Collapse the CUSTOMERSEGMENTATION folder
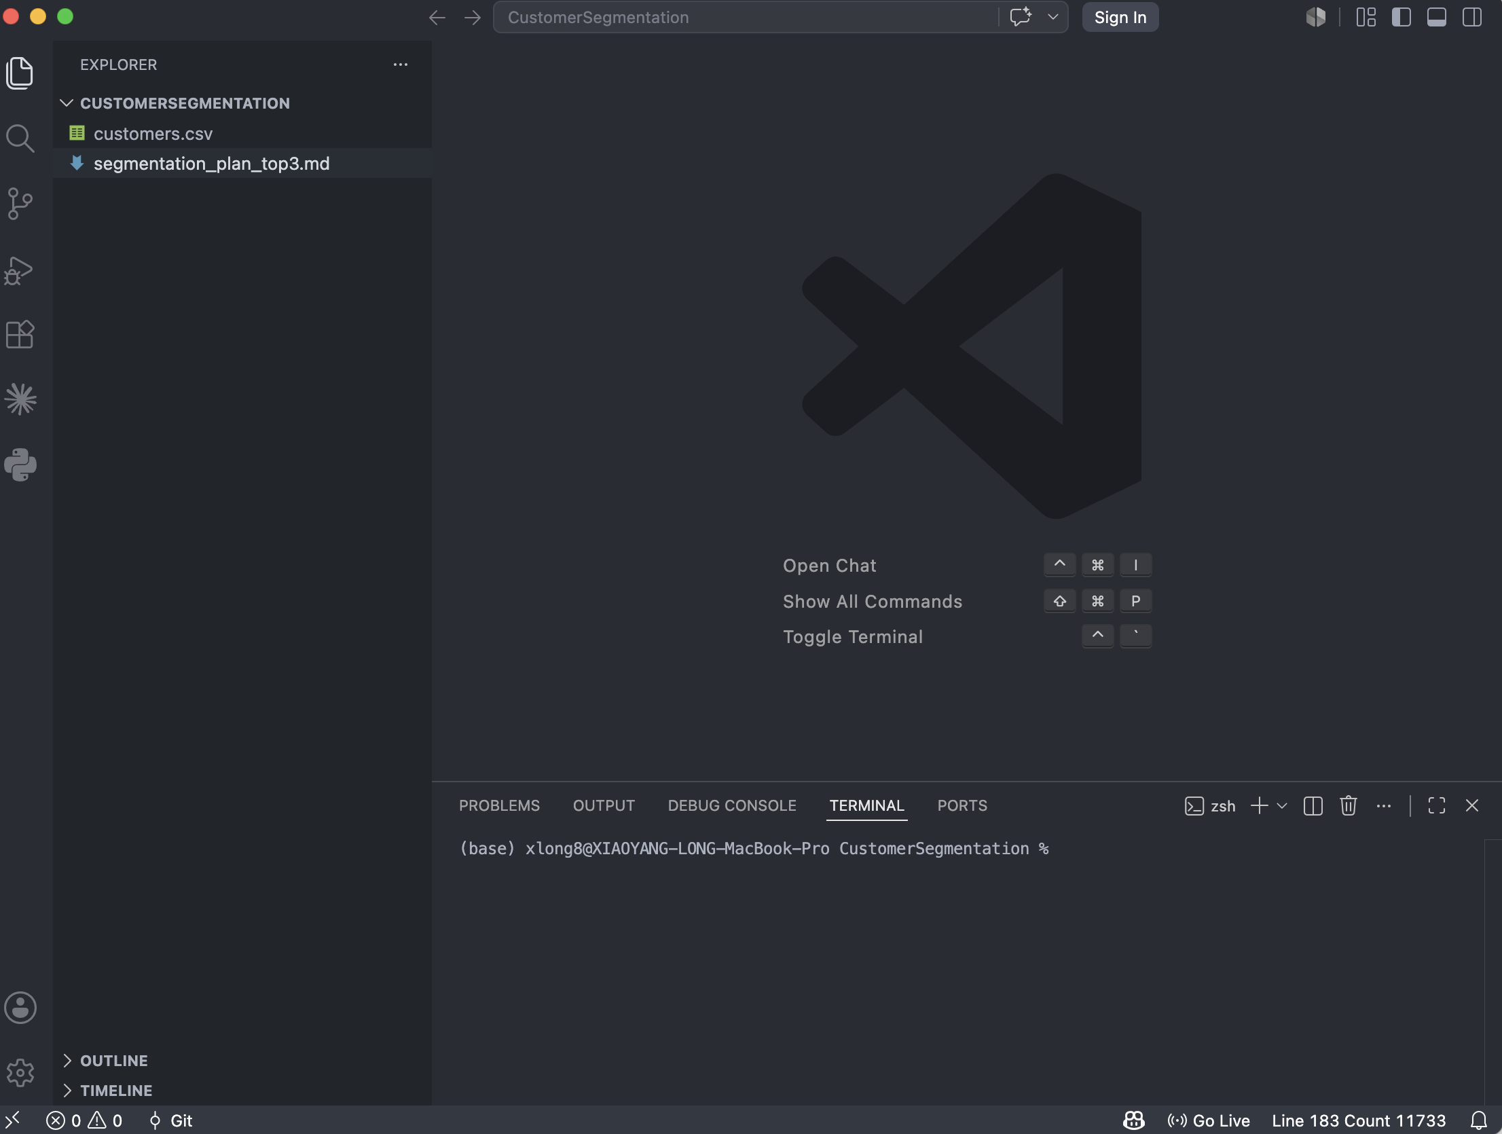This screenshot has height=1134, width=1502. click(x=242, y=103)
